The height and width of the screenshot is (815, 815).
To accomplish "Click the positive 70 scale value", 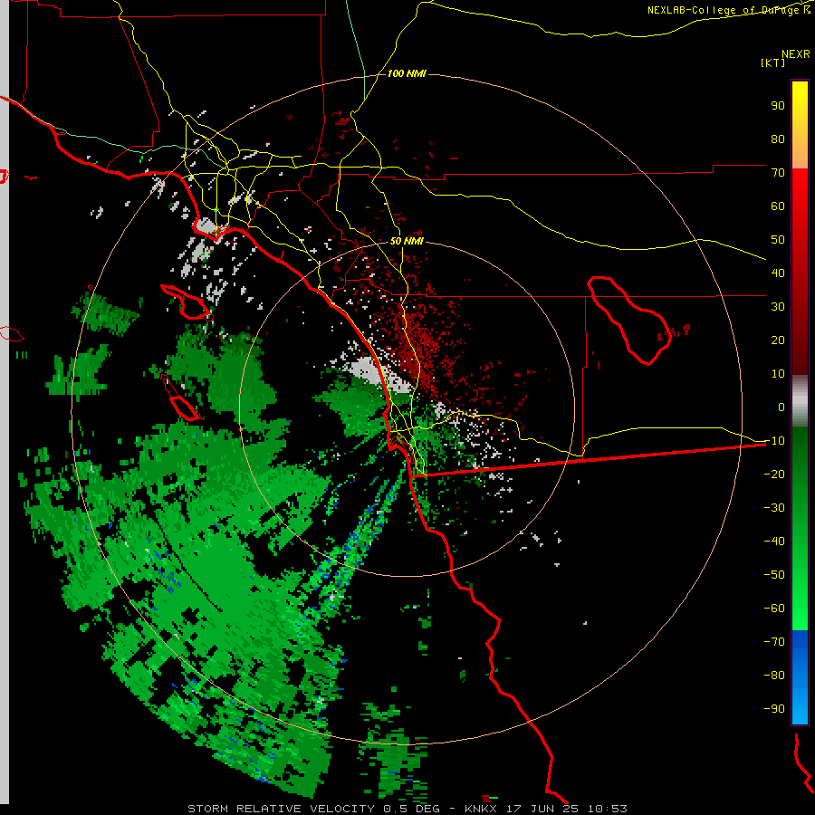I will click(x=778, y=173).
